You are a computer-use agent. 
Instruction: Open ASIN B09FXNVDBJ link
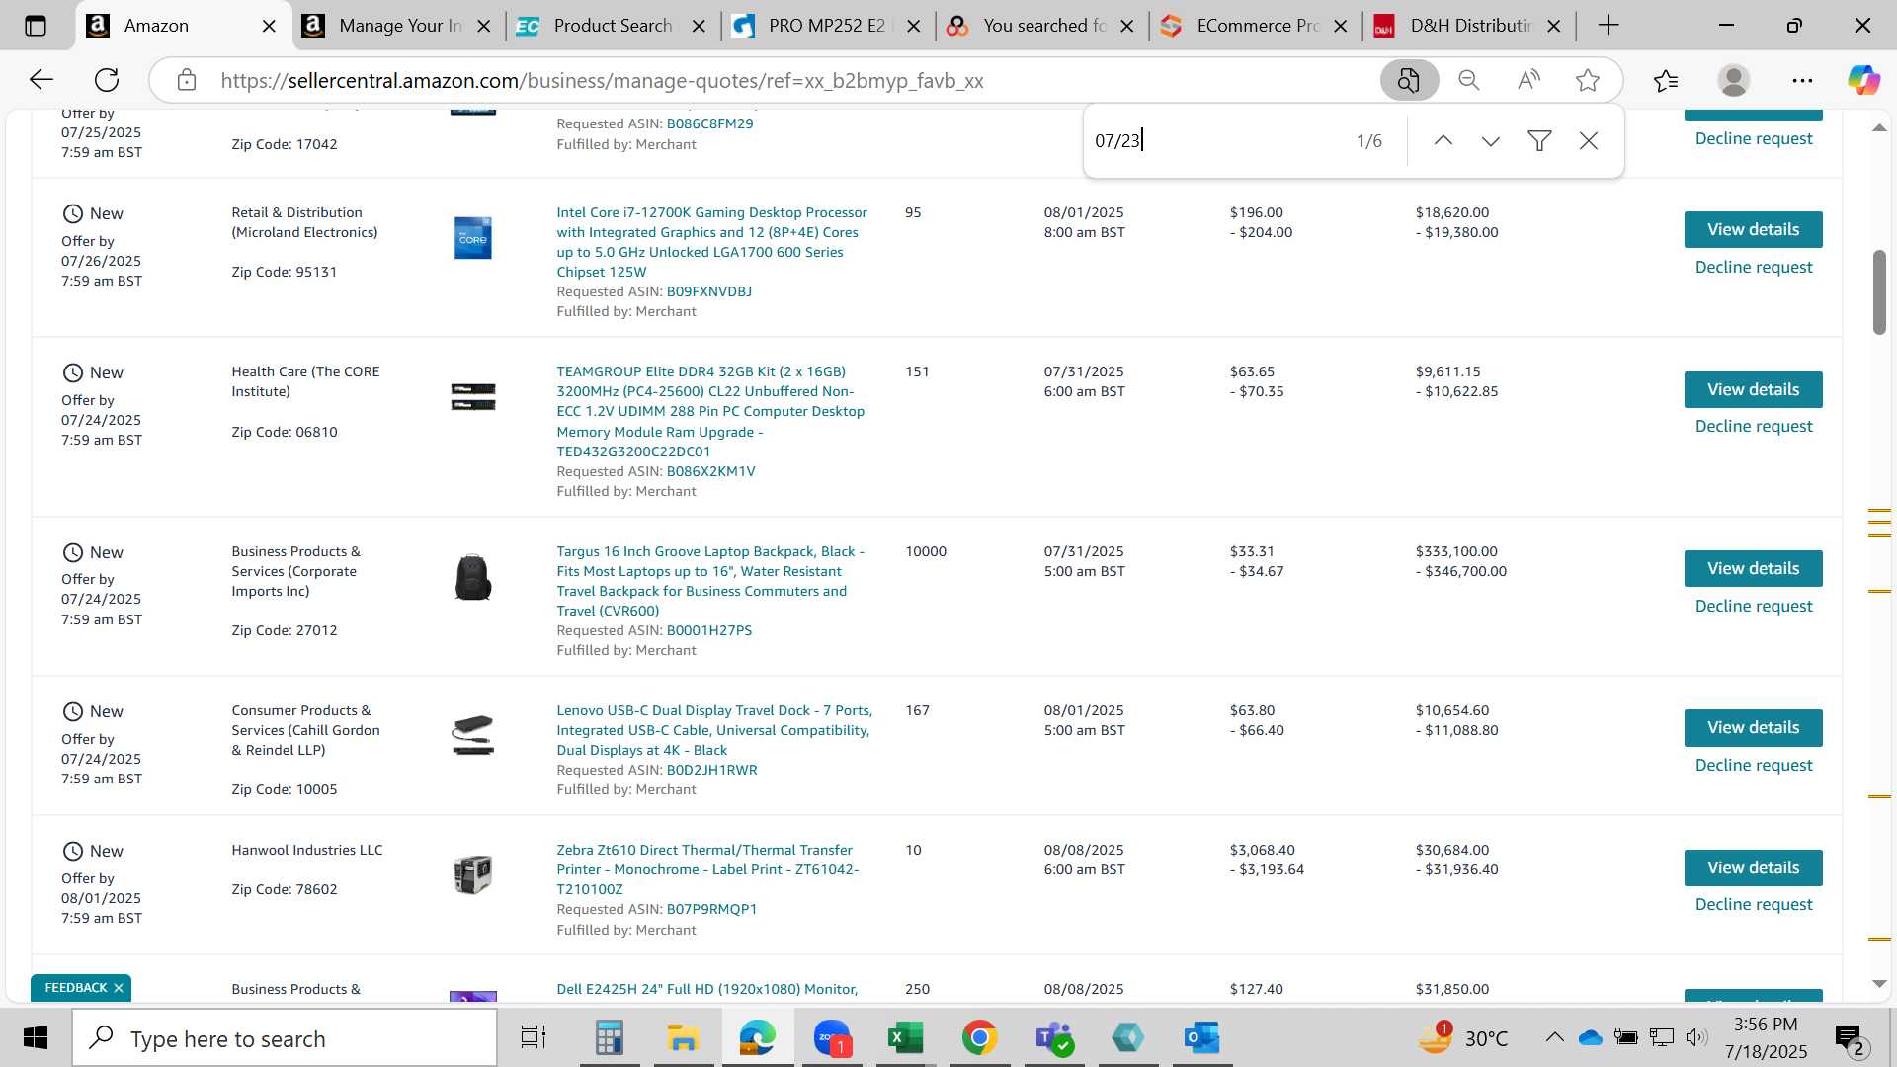pos(708,291)
